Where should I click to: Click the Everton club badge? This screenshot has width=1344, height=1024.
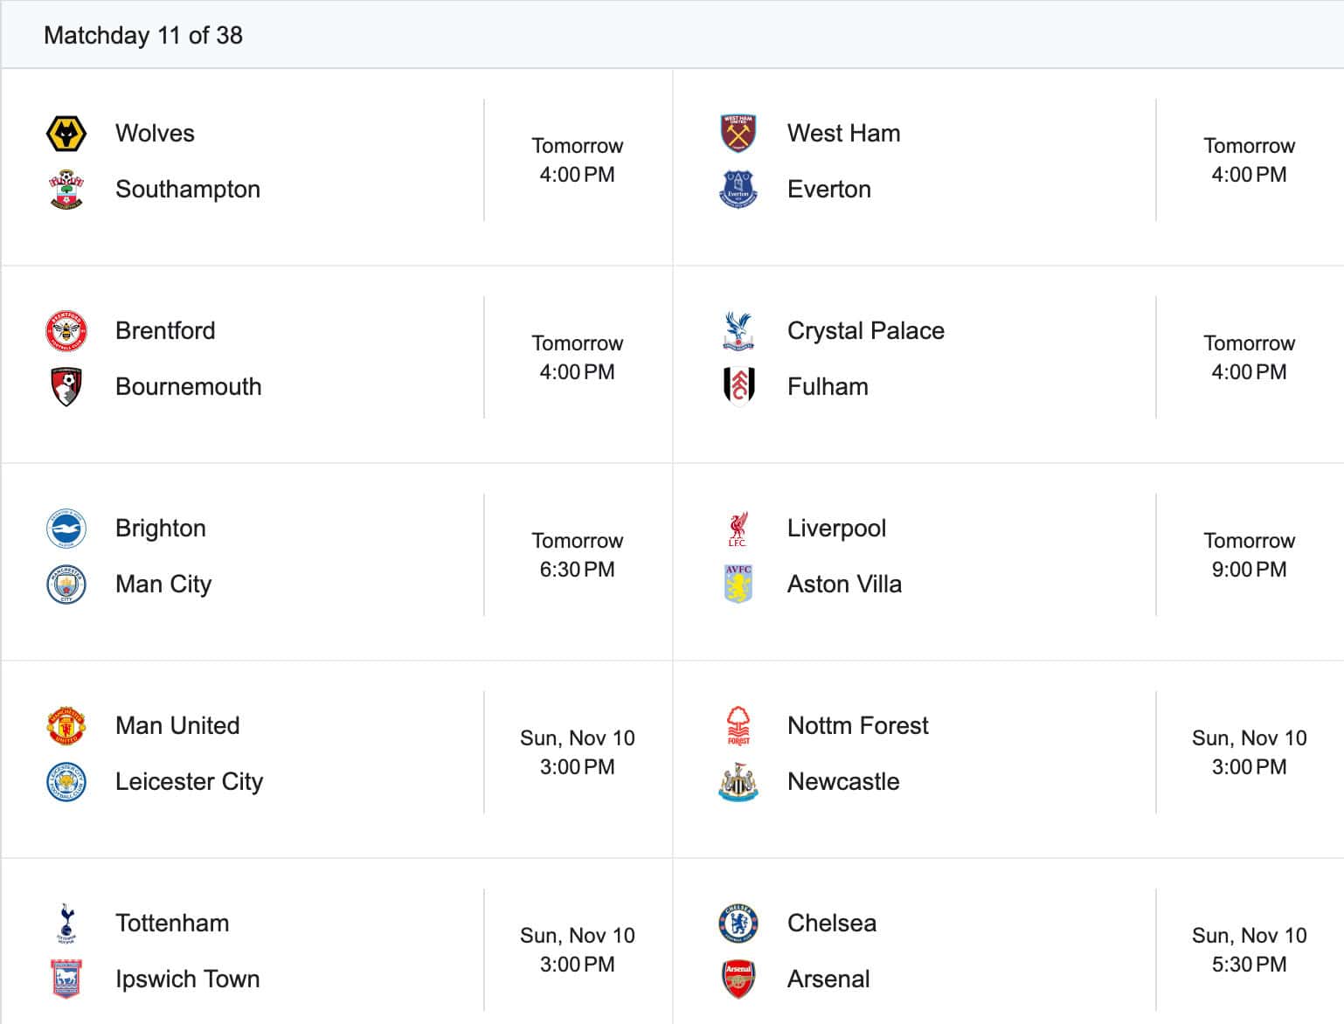click(x=738, y=190)
